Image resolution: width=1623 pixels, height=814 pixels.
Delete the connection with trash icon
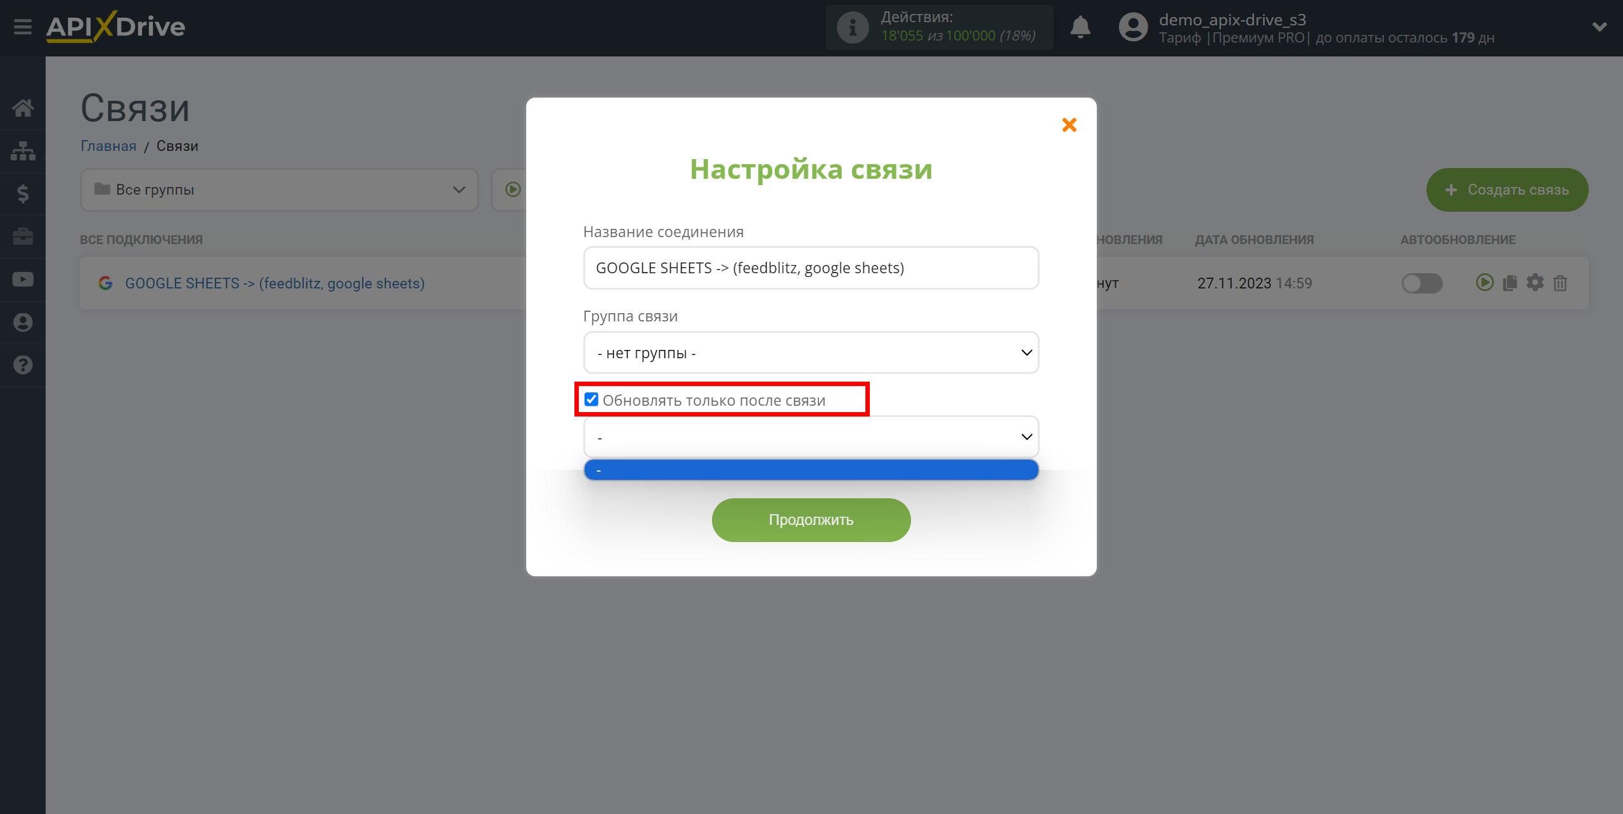(x=1560, y=283)
